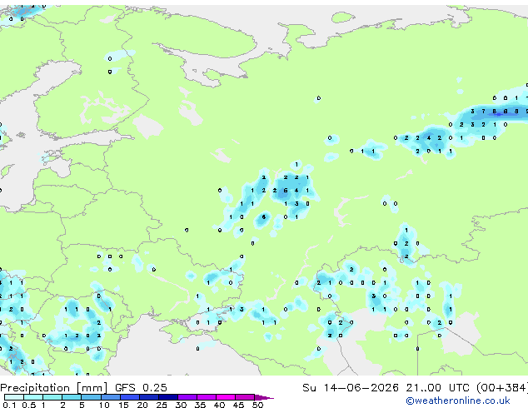Pick legend swatch between 15 and 20
The height and width of the screenshot is (408, 528).
(129, 397)
